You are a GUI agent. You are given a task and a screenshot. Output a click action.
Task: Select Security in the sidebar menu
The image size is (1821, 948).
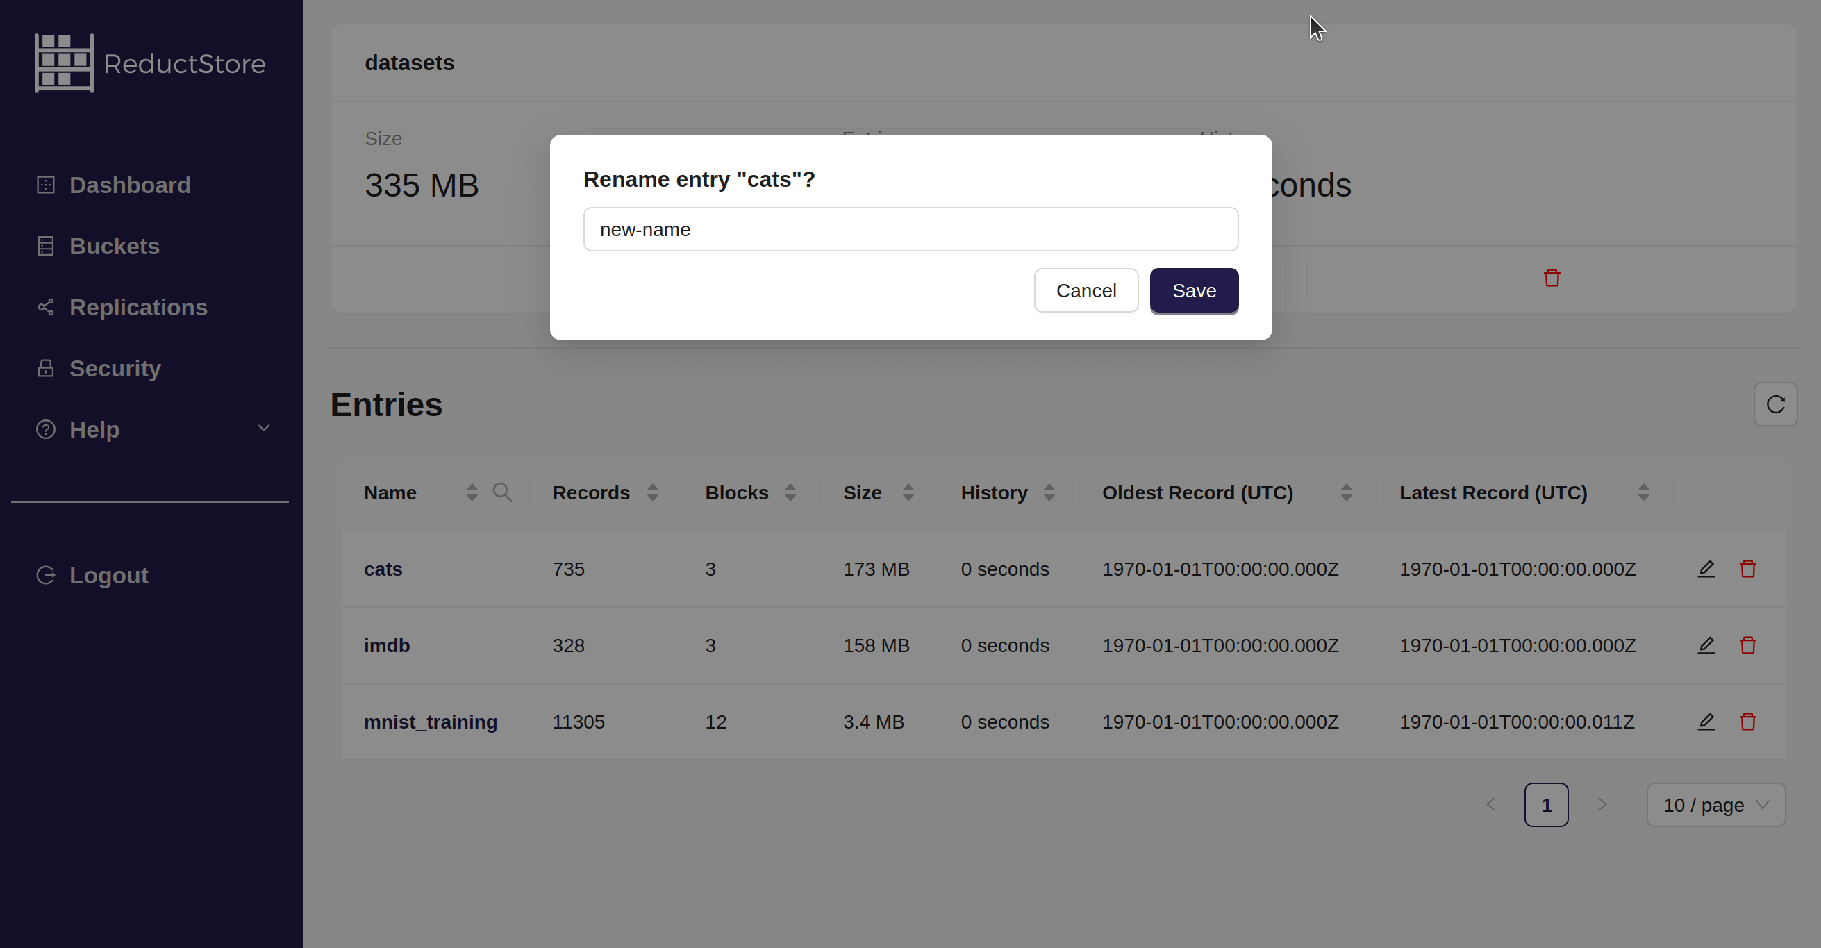pyautogui.click(x=115, y=367)
